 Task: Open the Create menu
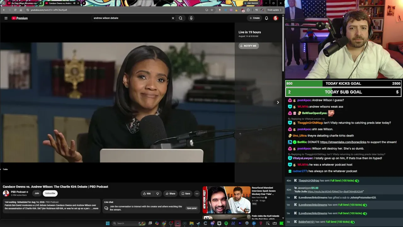pyautogui.click(x=254, y=18)
